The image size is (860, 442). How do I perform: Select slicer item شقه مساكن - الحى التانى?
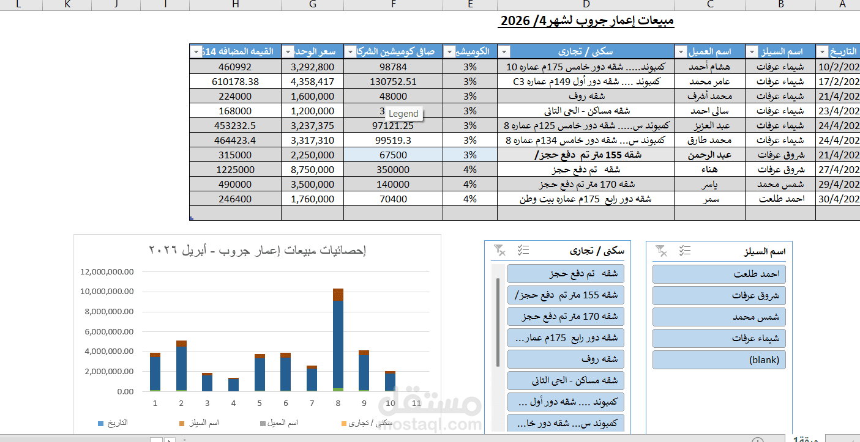[x=566, y=380]
